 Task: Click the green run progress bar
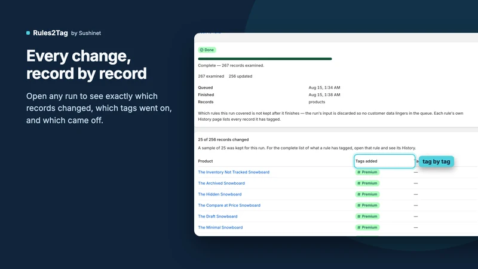coord(265,59)
